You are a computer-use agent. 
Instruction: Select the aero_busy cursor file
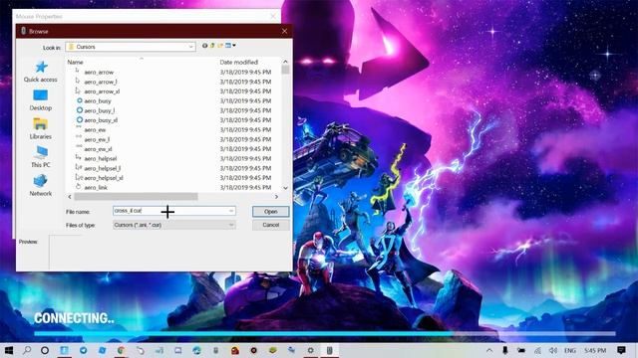tap(98, 101)
